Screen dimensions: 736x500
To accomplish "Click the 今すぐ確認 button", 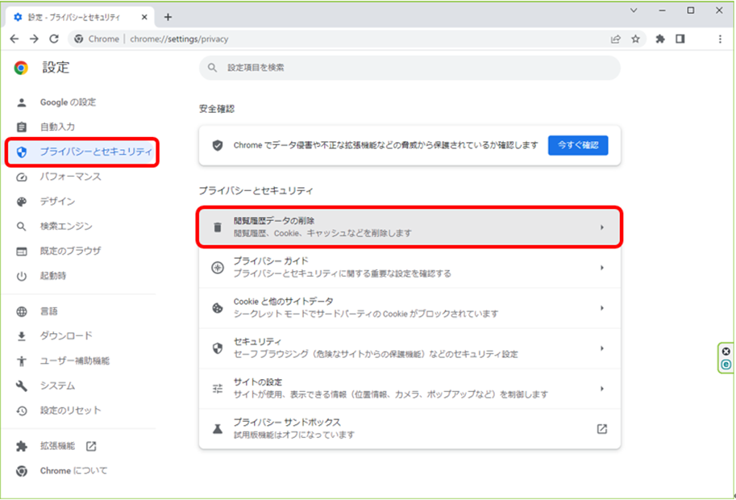I will pyautogui.click(x=578, y=145).
